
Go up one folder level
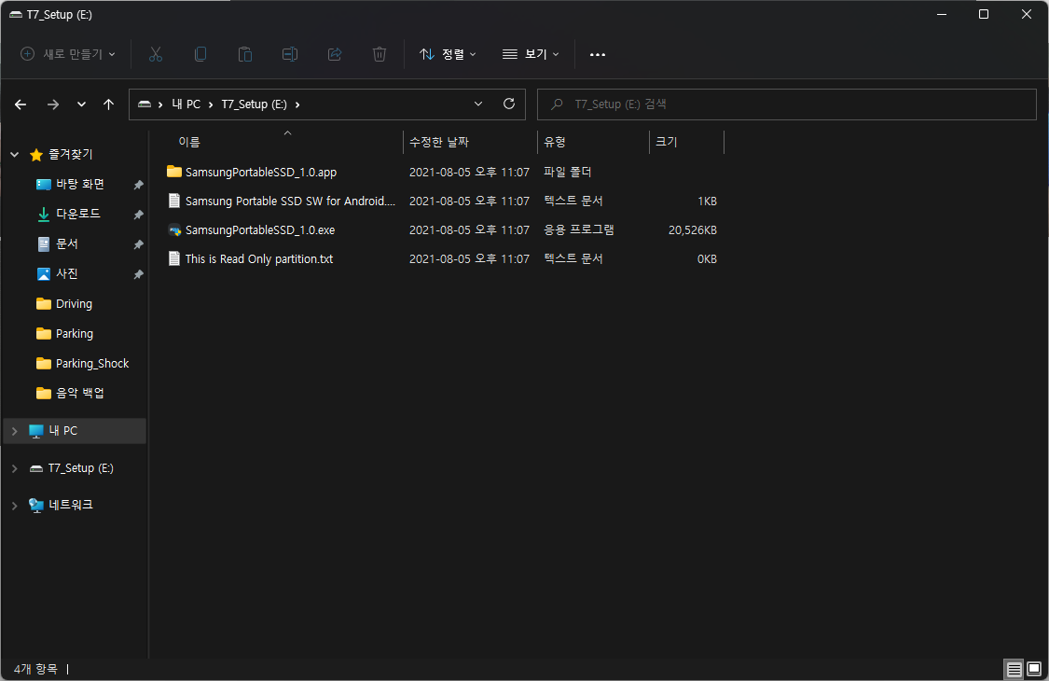coord(108,104)
